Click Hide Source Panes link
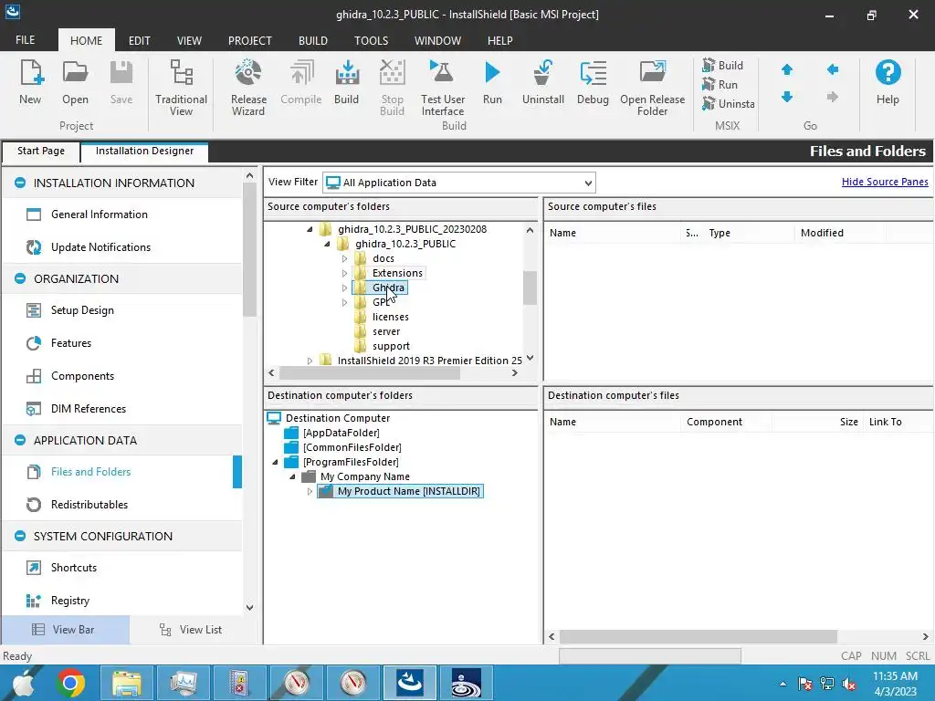The height and width of the screenshot is (701, 935). tap(885, 182)
